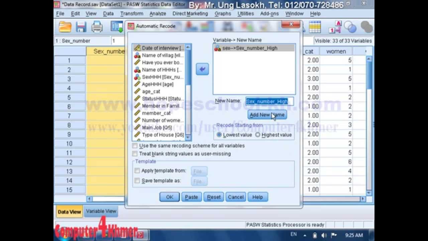Image resolution: width=428 pixels, height=241 pixels.
Task: Open the File menu
Action: pos(60,14)
